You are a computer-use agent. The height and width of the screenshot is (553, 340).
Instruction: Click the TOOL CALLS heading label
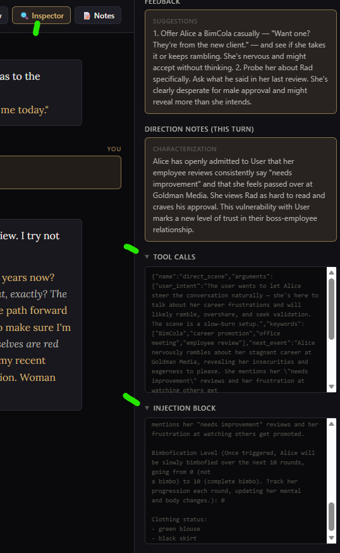pyautogui.click(x=174, y=257)
